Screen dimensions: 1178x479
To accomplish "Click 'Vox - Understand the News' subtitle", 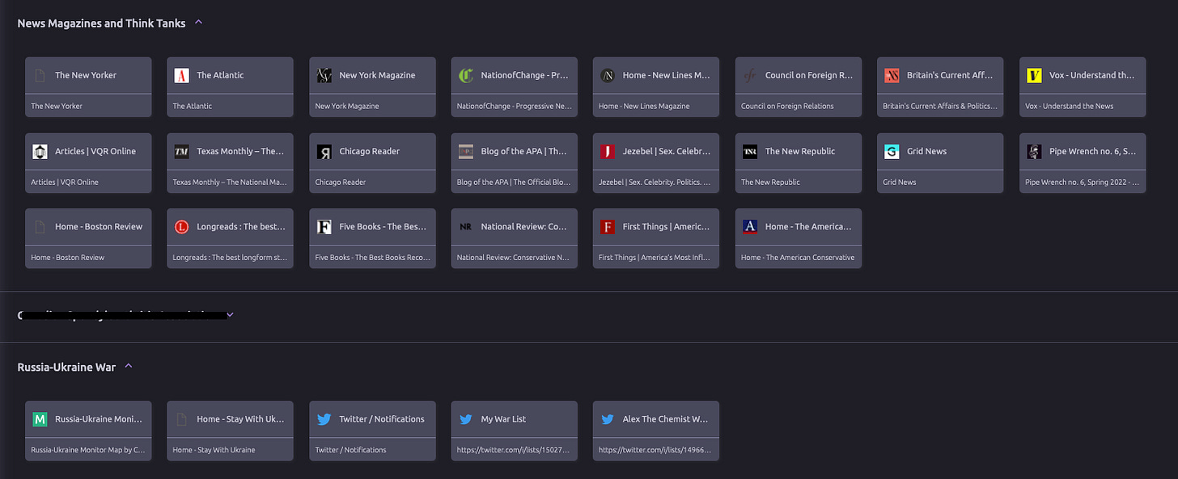I will (x=1070, y=106).
